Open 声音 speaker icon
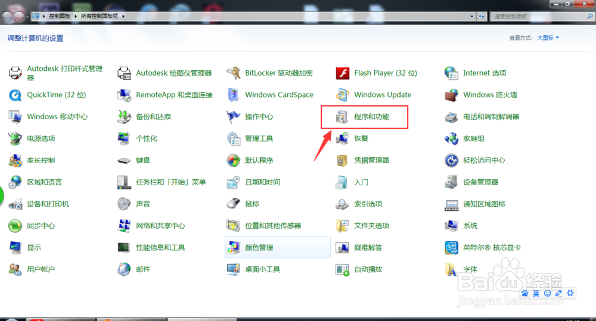596x321 pixels. tap(125, 204)
